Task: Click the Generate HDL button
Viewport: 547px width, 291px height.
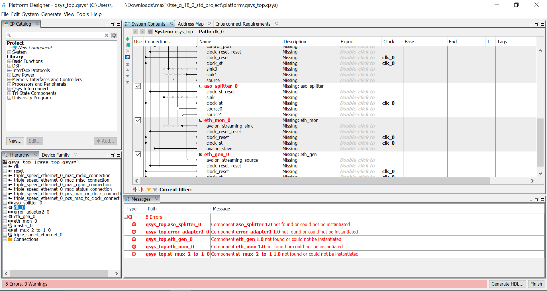Action: pyautogui.click(x=507, y=284)
